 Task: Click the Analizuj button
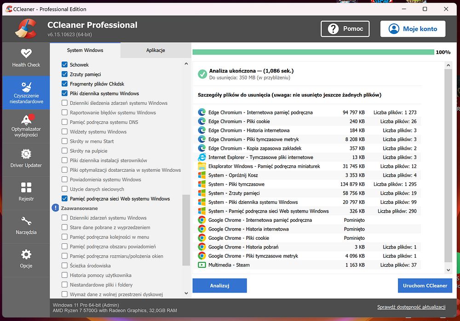(x=220, y=286)
